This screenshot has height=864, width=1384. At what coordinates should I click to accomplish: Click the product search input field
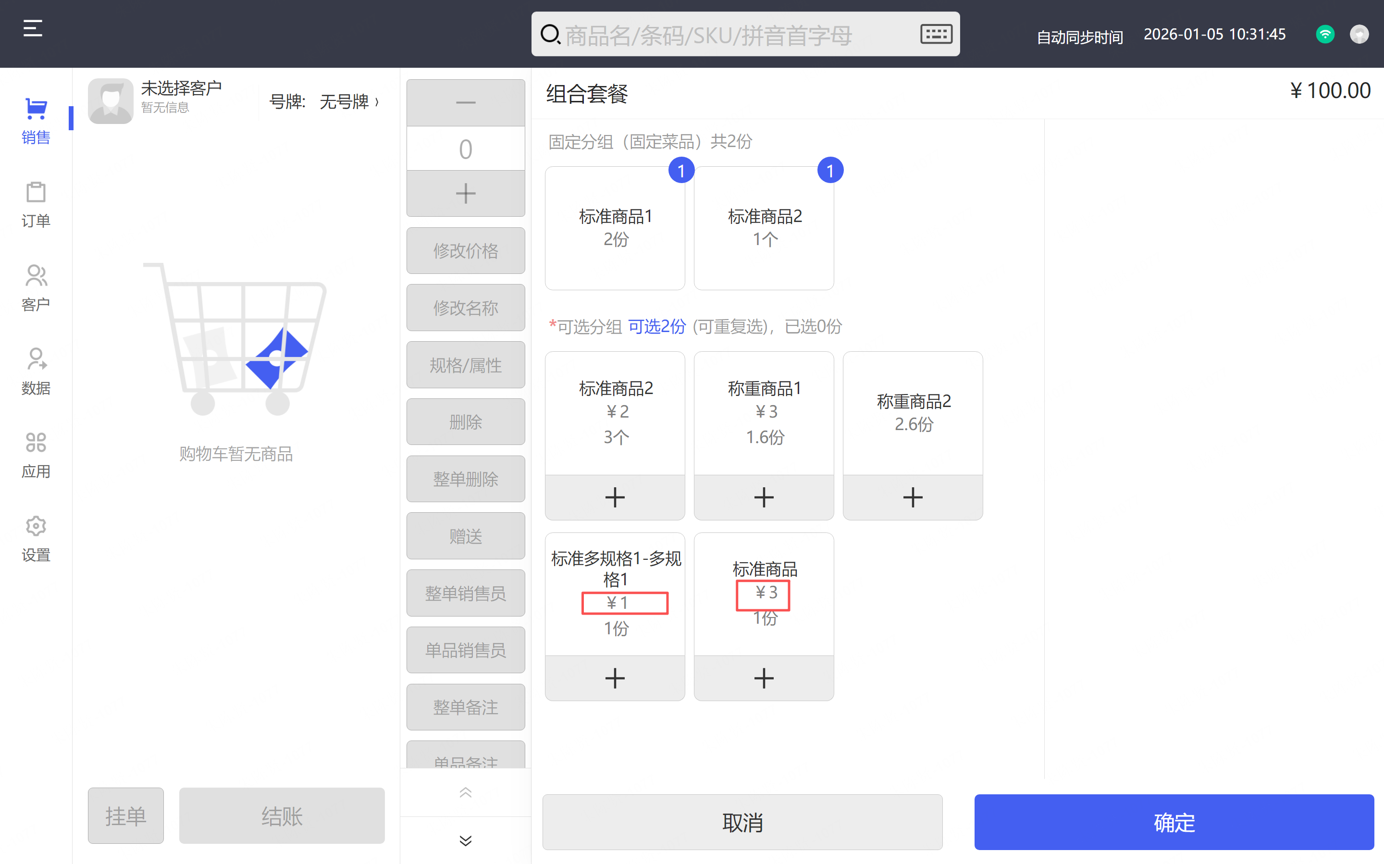tap(737, 36)
